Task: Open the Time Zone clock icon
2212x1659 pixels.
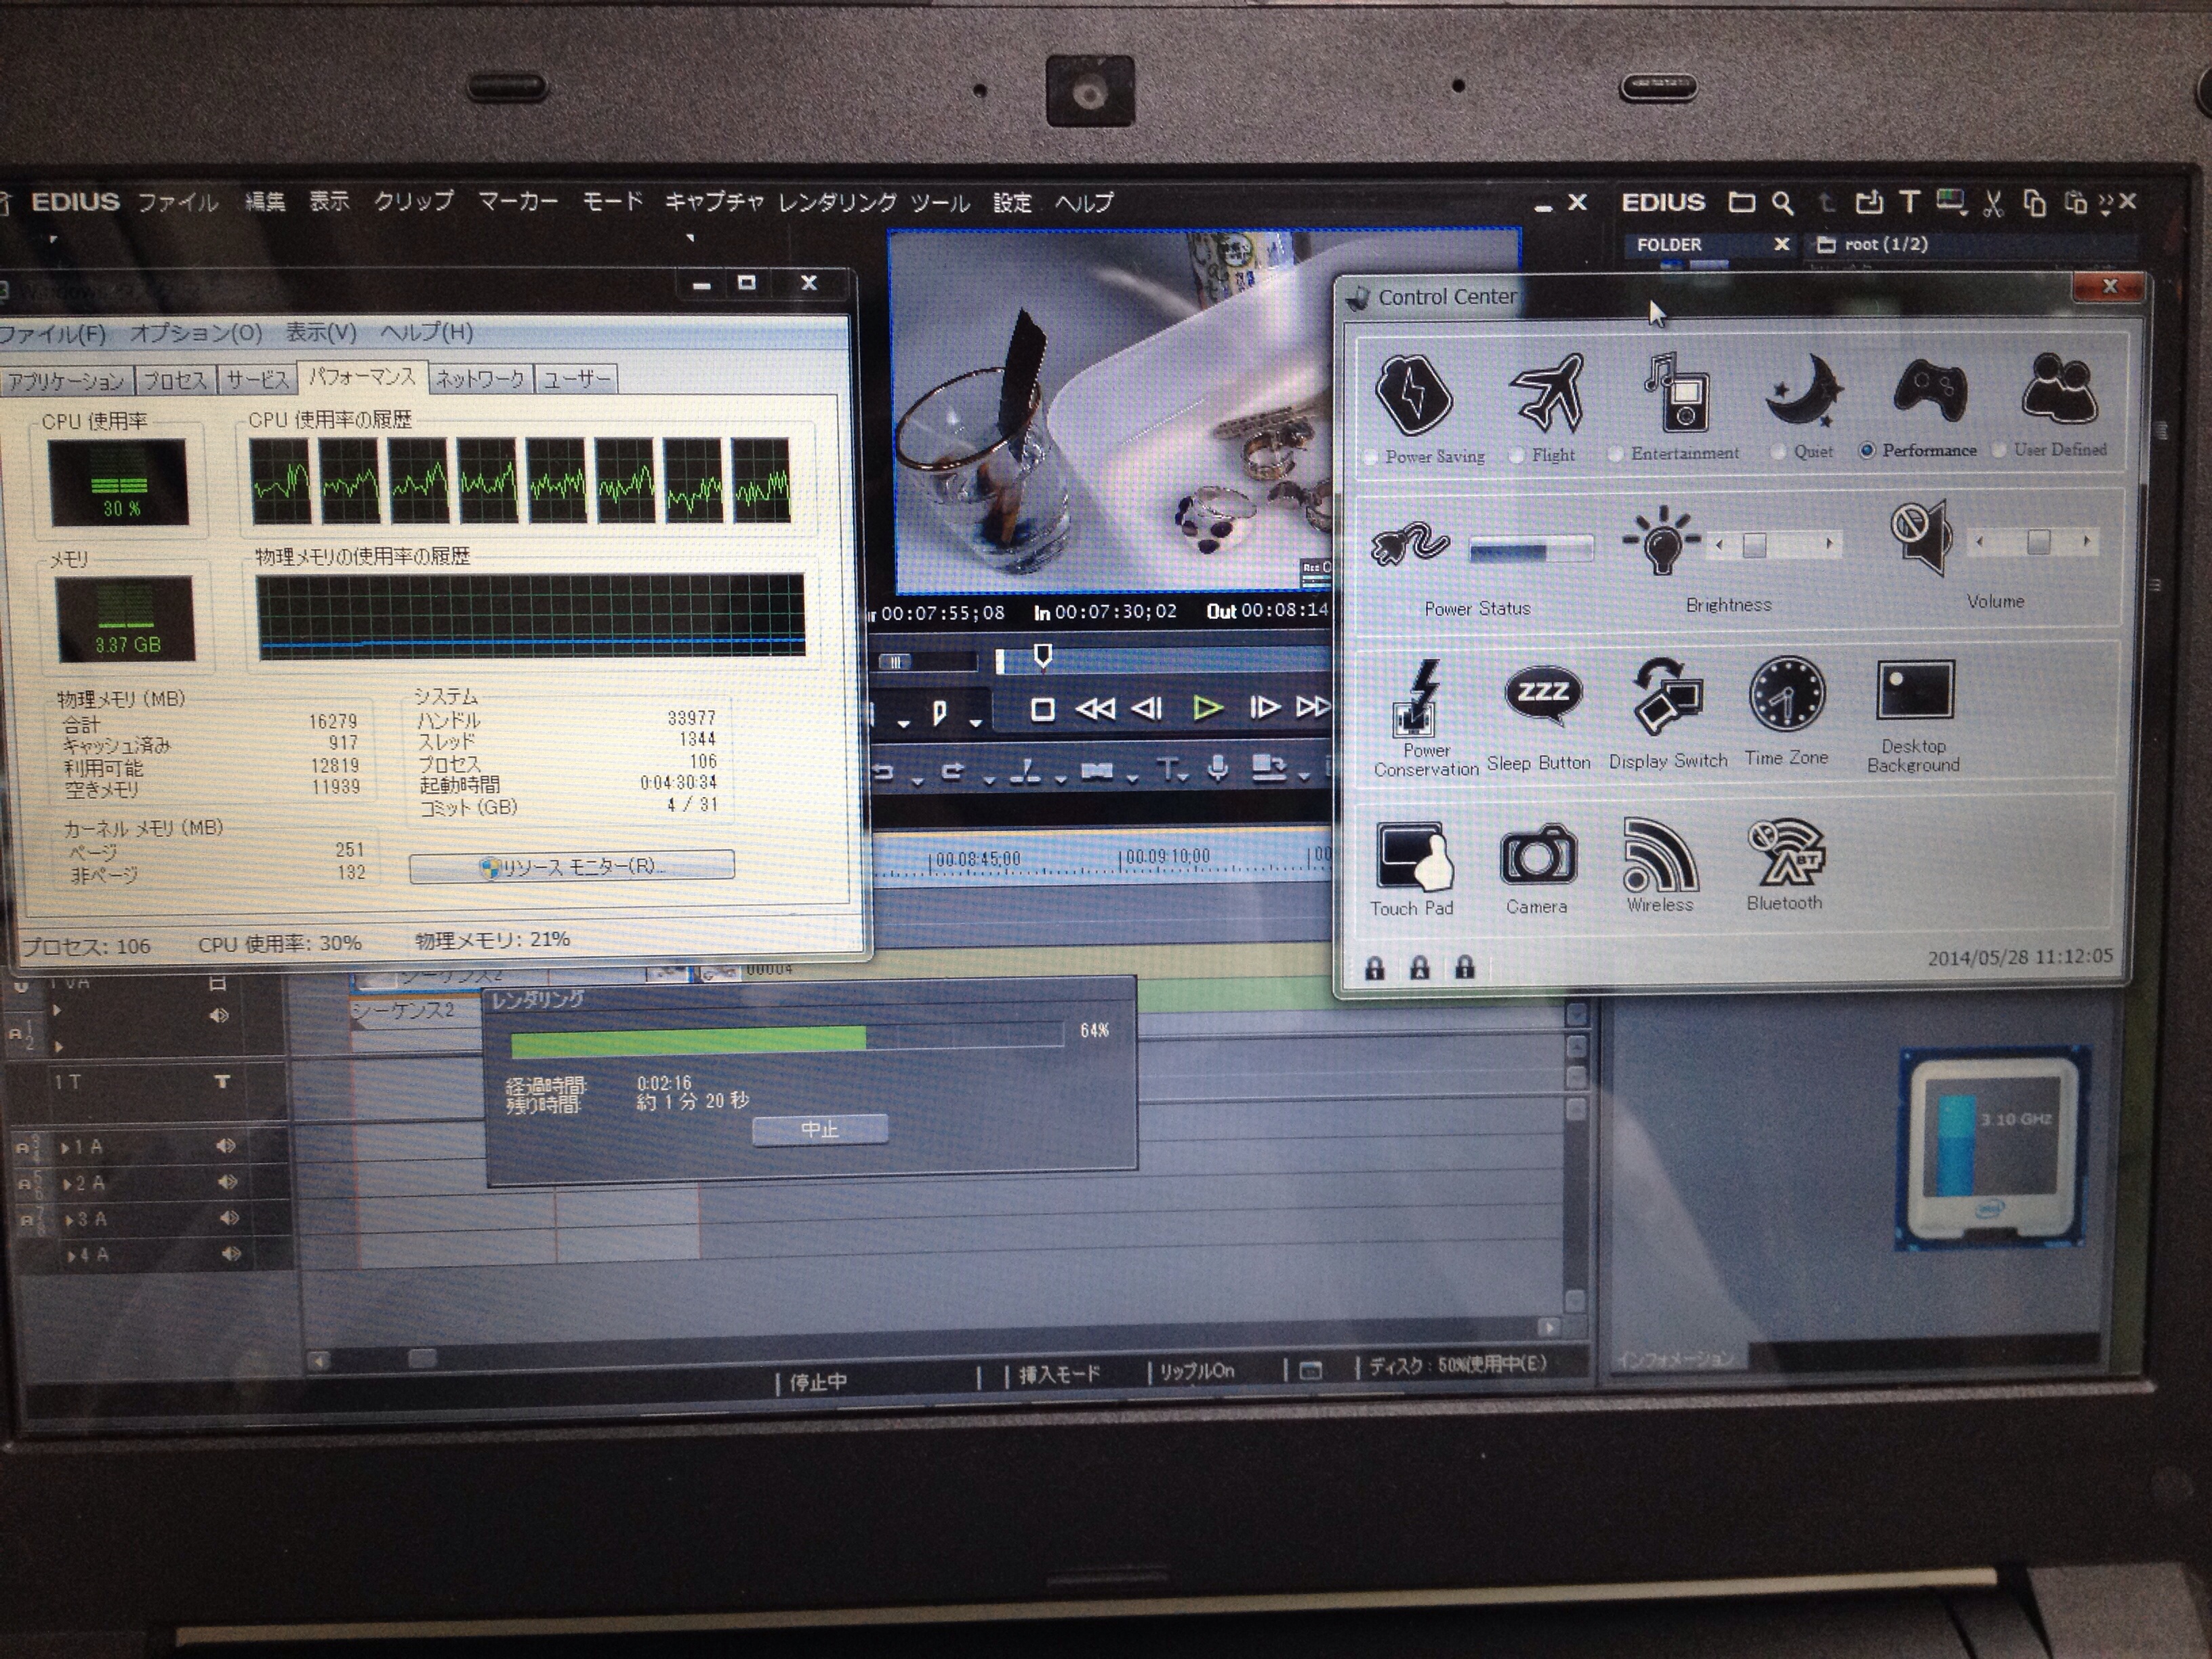Action: (x=1786, y=695)
